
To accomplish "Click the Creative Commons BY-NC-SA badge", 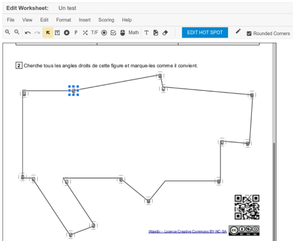I will click(244, 231).
